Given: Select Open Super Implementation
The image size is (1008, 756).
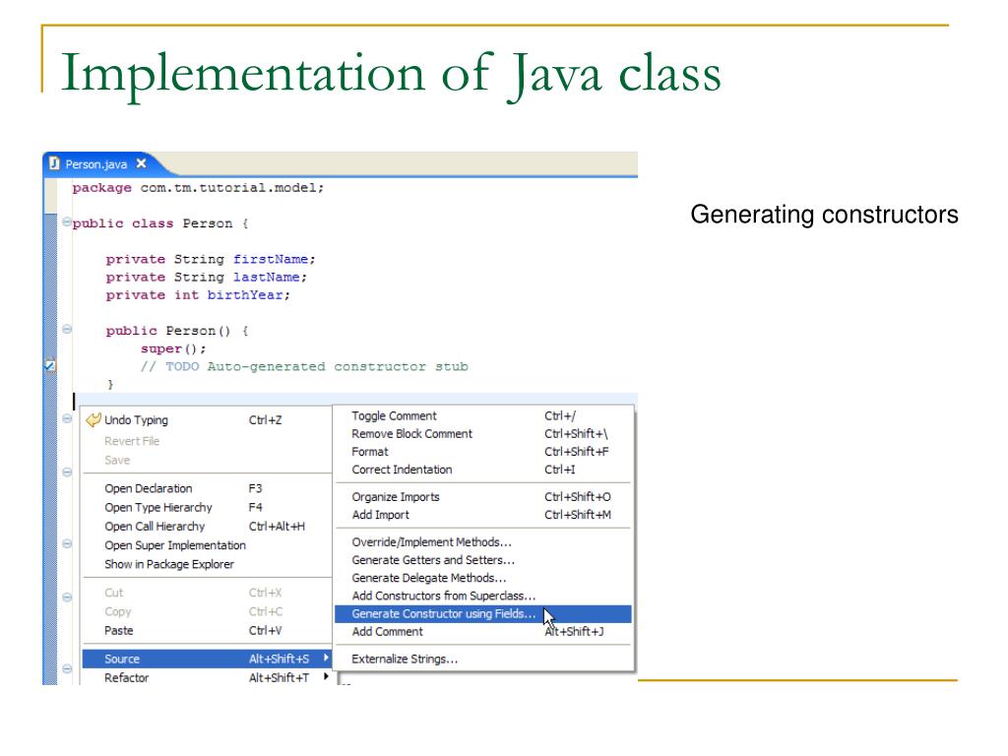Looking at the screenshot, I should [207, 545].
